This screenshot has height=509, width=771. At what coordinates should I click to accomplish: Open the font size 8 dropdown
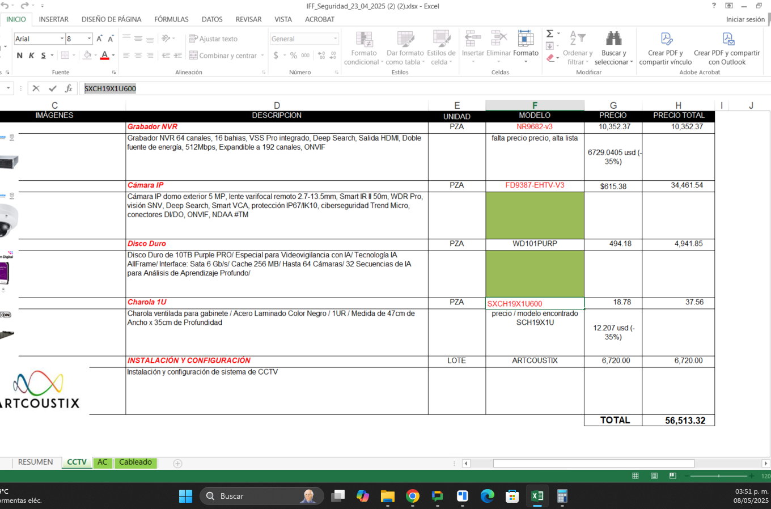(x=89, y=39)
